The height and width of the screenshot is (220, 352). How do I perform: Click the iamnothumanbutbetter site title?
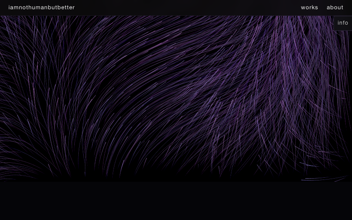(x=41, y=7)
